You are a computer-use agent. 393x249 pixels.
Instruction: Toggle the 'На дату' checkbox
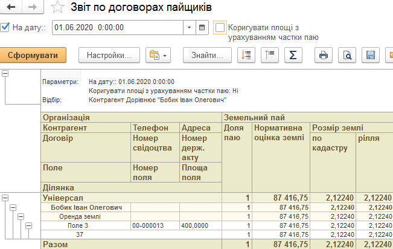tap(5, 27)
